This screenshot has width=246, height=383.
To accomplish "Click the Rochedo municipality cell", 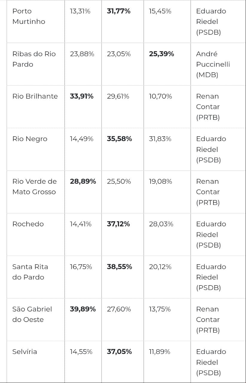I will click(28, 224).
